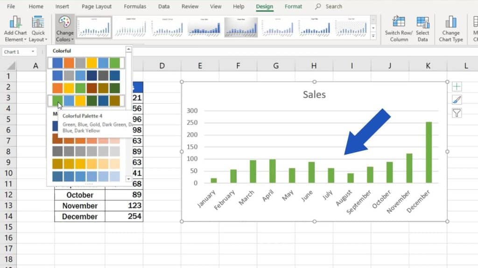Open Chart Styles paintbrush button beside chart
The height and width of the screenshot is (268, 478).
(x=457, y=100)
